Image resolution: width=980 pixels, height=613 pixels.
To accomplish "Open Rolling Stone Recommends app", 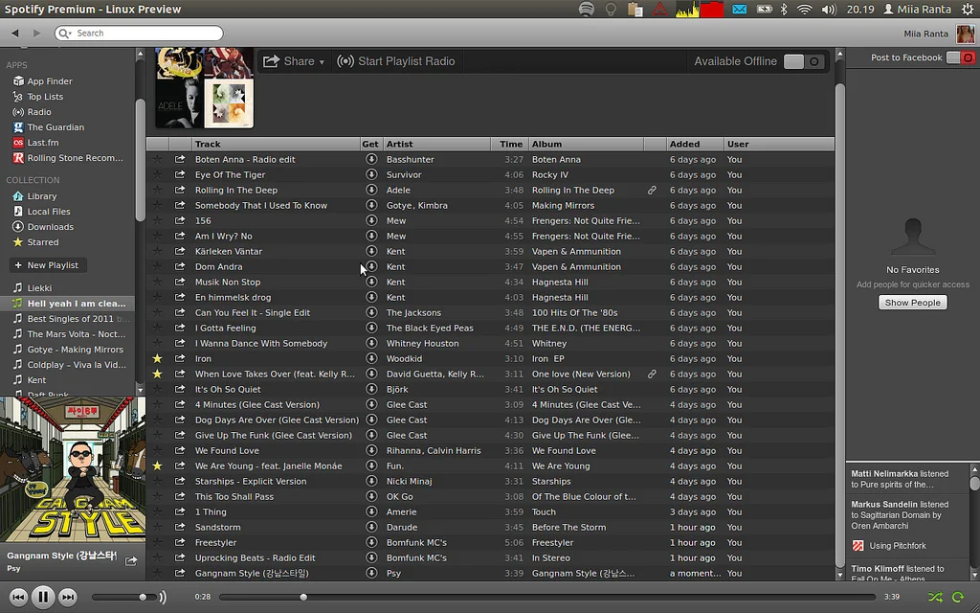I will click(68, 158).
